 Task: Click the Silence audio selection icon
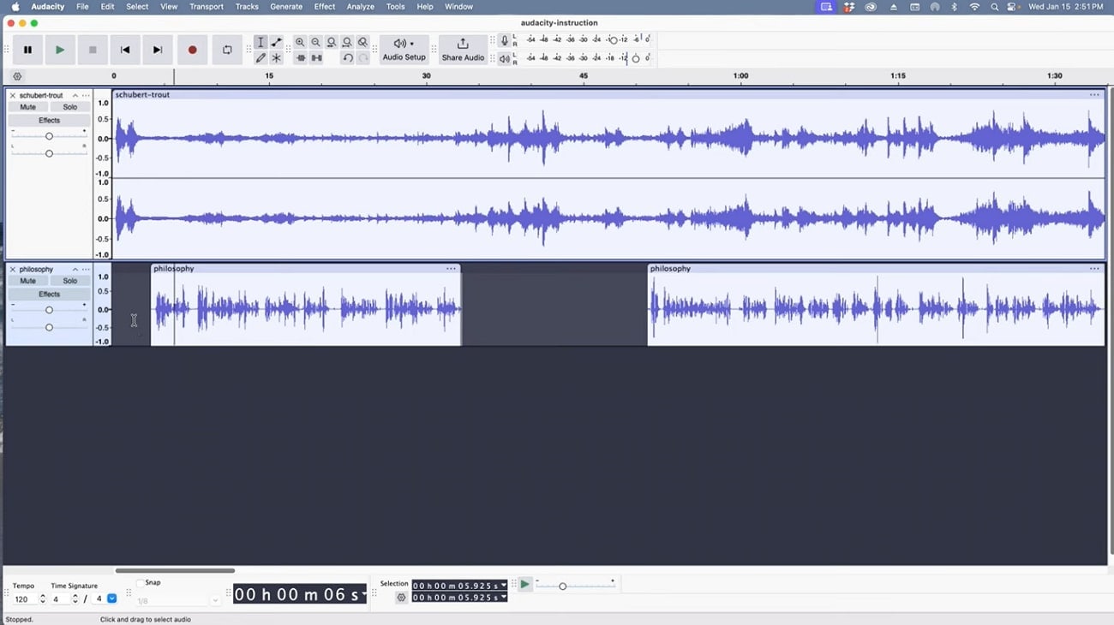click(x=316, y=58)
